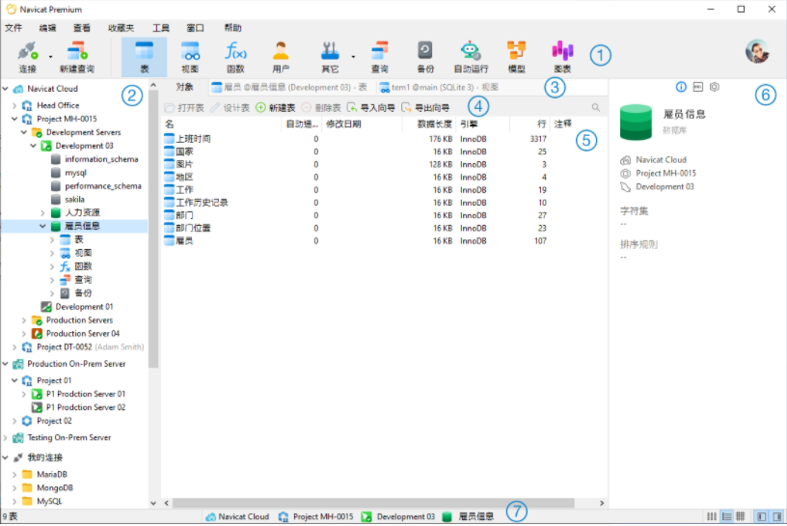This screenshot has width=787, height=526.
Task: Open the 用户 (User) toolbar icon
Action: point(281,57)
